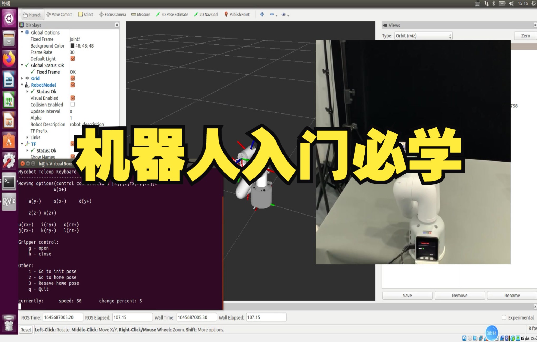
Task: Select the Interact tool
Action: (32, 15)
